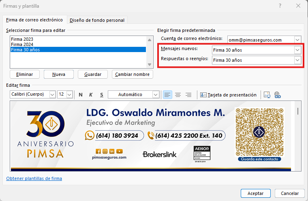Viewport: 308px width, 201px height.
Task: Toggle bold (N) formatting
Action: click(81, 95)
